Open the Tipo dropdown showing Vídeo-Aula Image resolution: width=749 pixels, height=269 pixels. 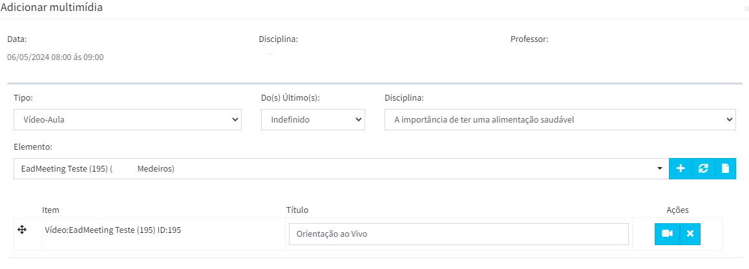[x=127, y=120]
